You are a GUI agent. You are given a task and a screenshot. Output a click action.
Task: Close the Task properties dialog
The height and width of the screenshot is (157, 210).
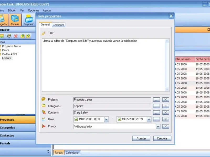(171, 16)
